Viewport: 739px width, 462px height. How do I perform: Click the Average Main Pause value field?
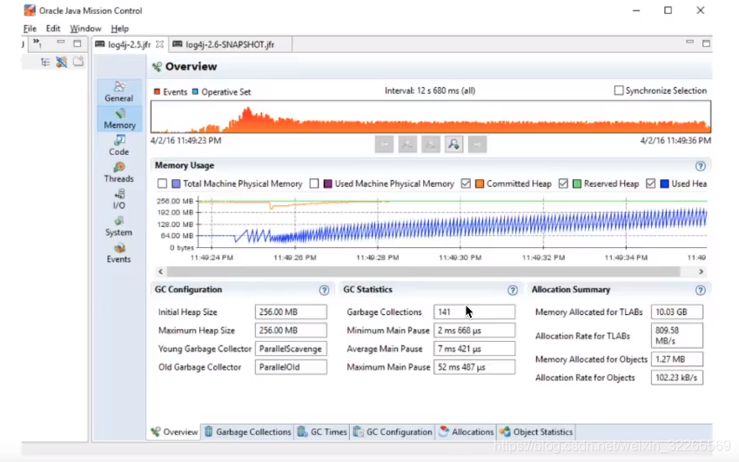point(474,349)
